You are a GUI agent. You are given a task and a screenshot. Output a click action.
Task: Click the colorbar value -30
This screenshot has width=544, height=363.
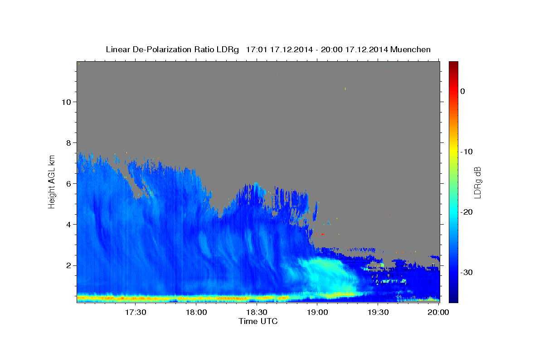466,272
